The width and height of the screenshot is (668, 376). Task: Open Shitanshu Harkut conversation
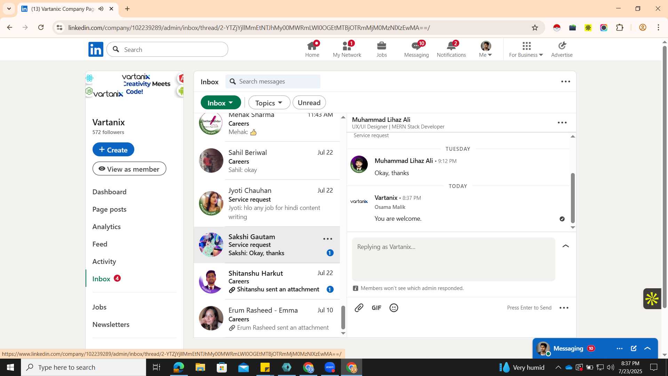click(x=267, y=281)
